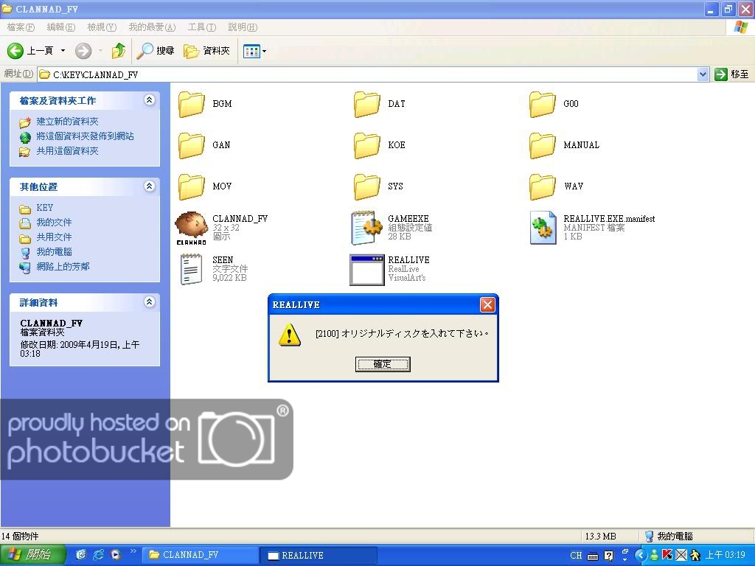Select the MOV folder
Screen dimensions: 755x566
[x=205, y=186]
